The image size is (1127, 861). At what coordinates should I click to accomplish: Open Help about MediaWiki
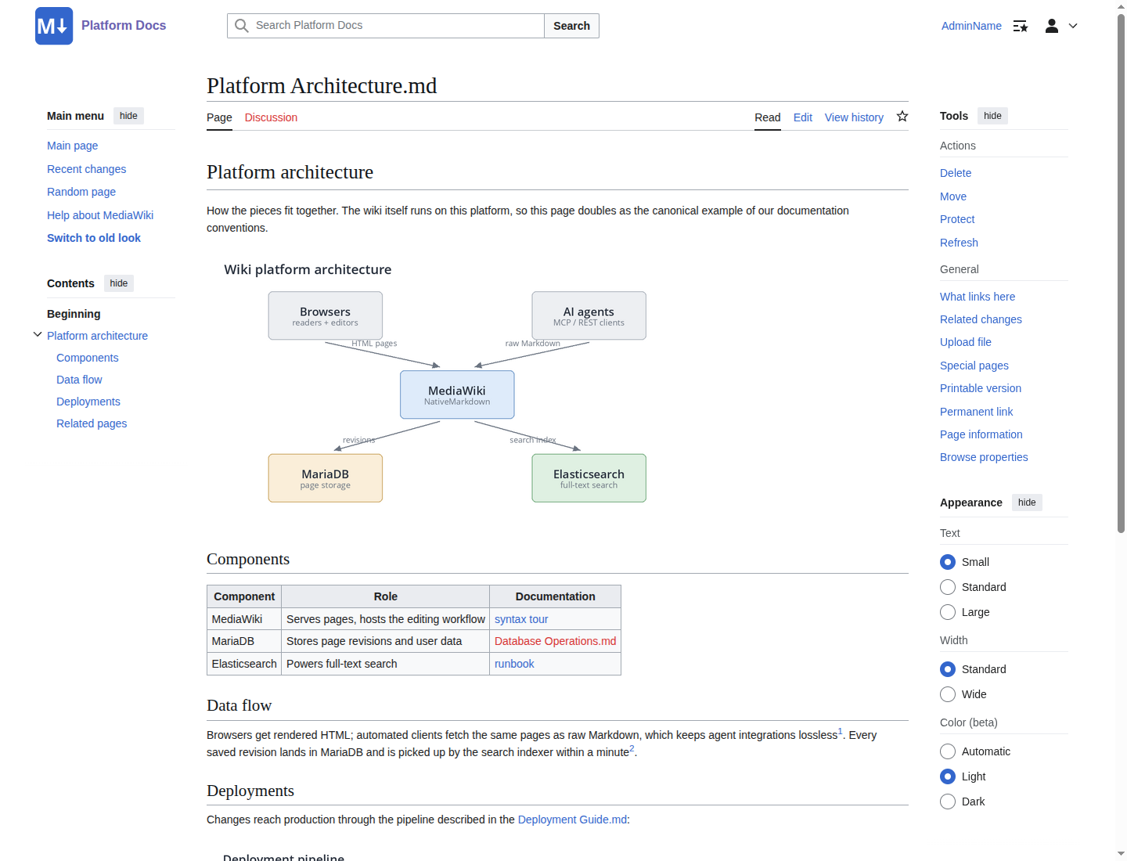(x=100, y=215)
